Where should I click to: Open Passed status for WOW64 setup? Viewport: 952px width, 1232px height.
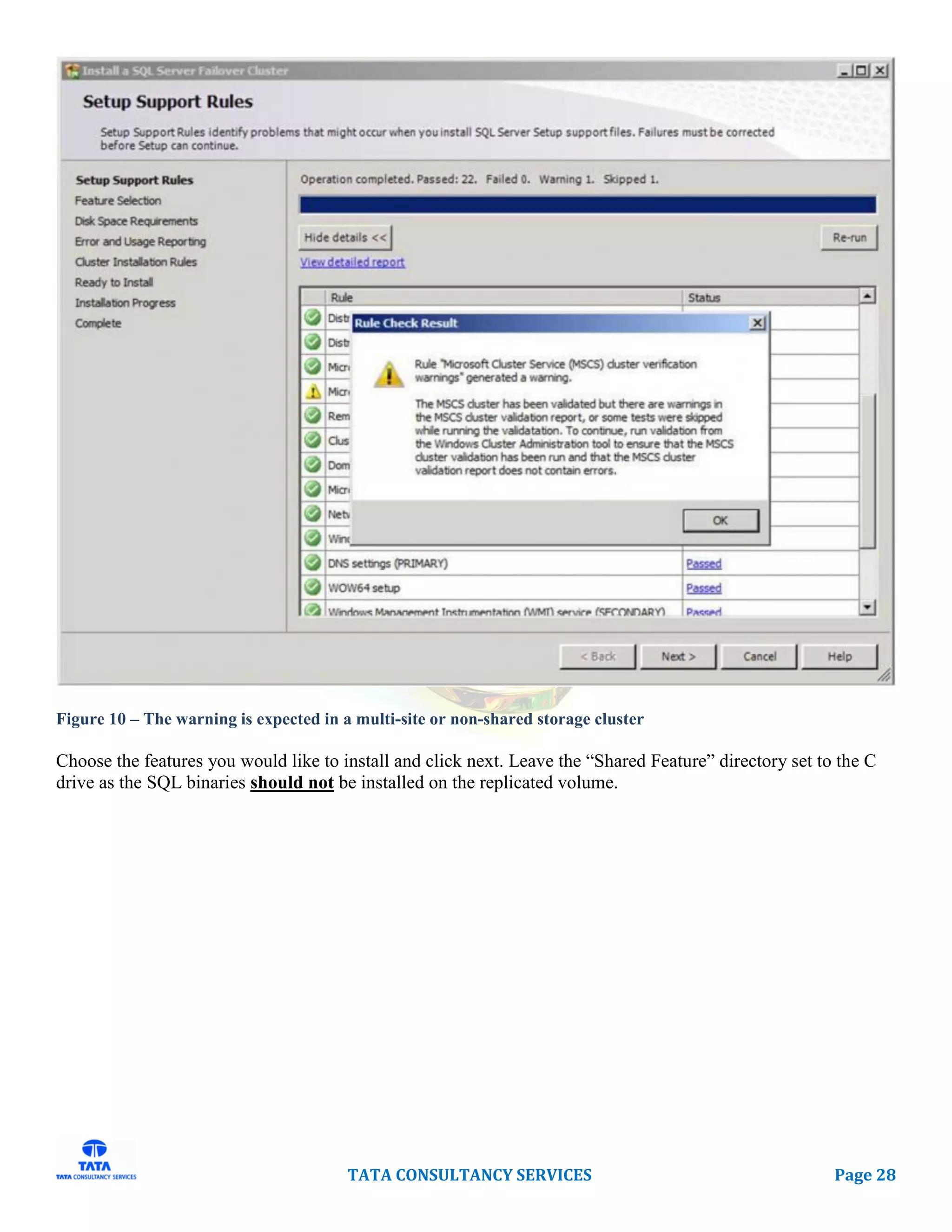click(x=704, y=588)
